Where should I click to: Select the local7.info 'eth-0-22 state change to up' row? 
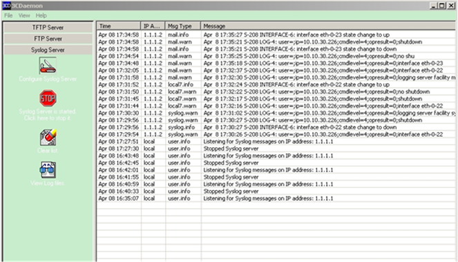pos(276,84)
